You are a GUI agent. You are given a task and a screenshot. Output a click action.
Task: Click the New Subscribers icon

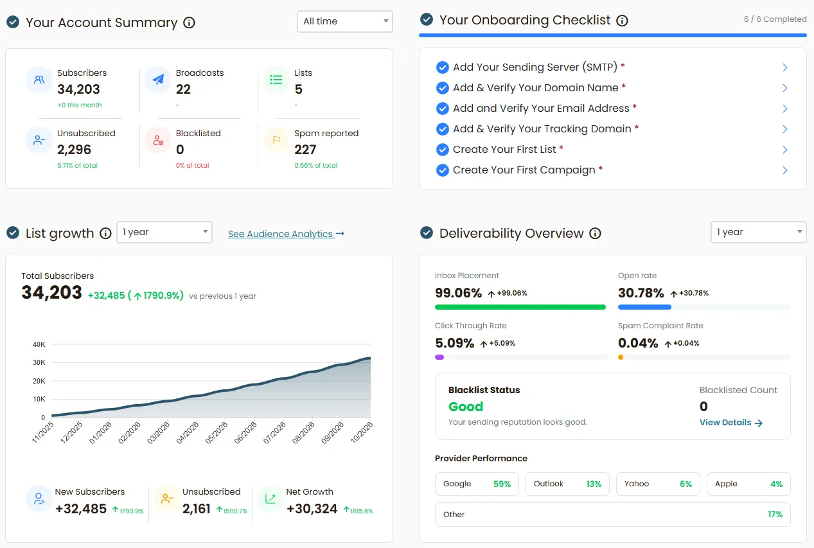pyautogui.click(x=39, y=499)
